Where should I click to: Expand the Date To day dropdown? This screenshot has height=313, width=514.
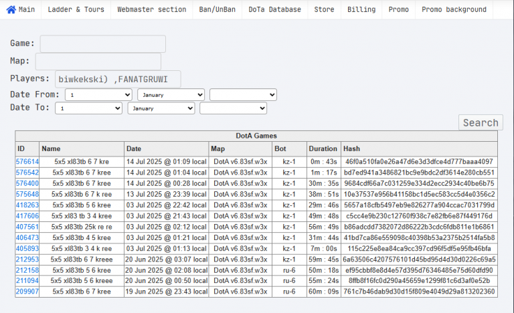(89, 108)
